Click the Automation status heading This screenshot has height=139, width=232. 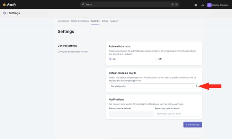(x=119, y=46)
